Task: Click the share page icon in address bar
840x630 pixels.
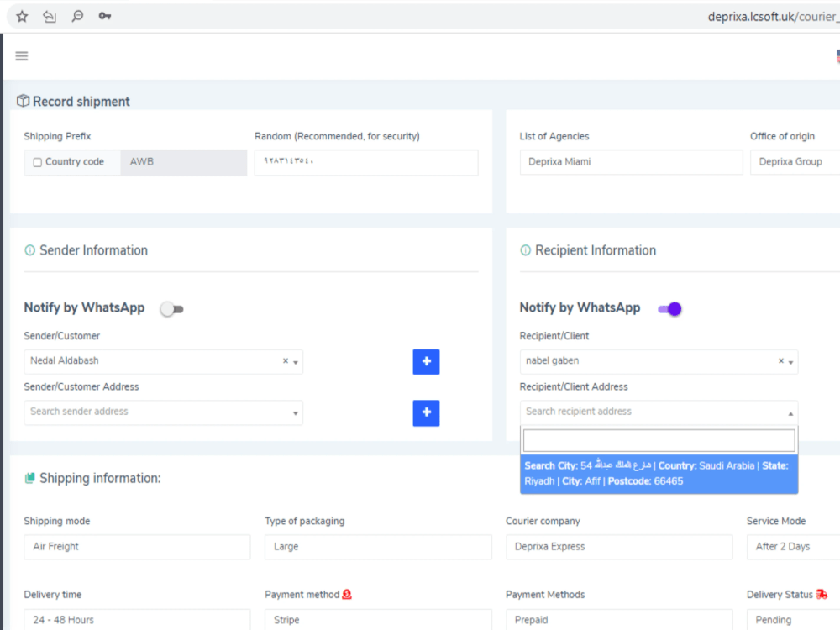Action: pos(50,17)
